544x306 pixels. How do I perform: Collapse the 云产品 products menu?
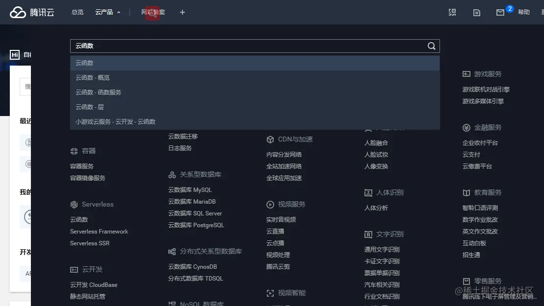coord(108,12)
